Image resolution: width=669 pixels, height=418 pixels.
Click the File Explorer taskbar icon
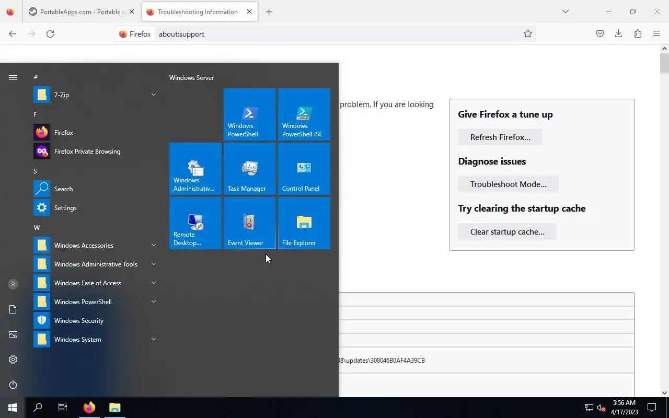[114, 408]
